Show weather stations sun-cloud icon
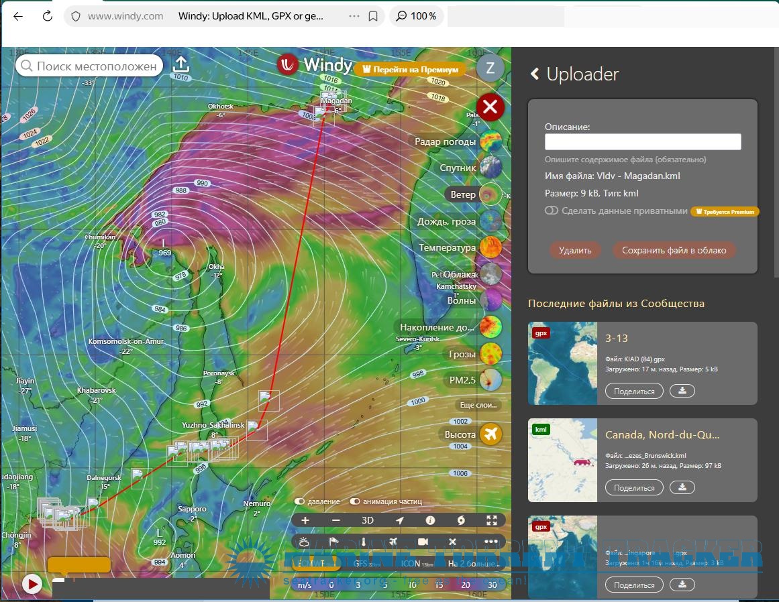Image resolution: width=779 pixels, height=602 pixels. (305, 542)
